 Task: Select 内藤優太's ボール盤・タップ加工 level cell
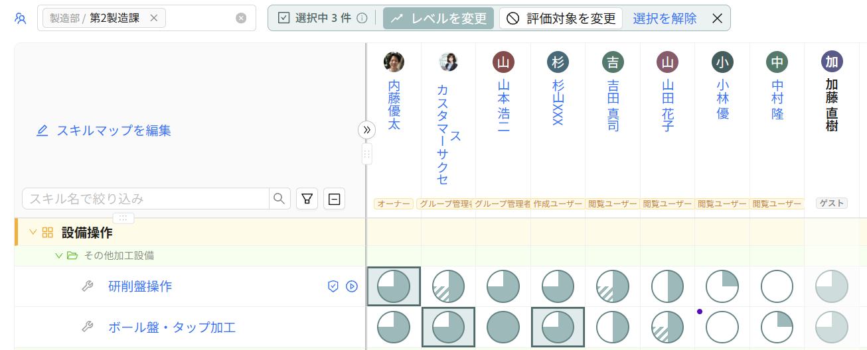pyautogui.click(x=394, y=327)
